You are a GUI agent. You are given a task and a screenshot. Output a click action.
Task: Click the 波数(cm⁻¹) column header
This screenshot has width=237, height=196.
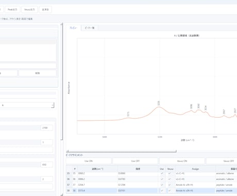point(97,169)
